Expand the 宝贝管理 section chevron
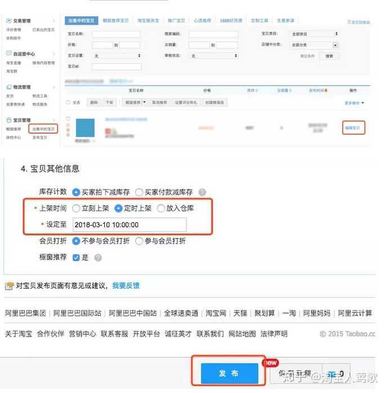Screen dimensions: 387x393 54,120
